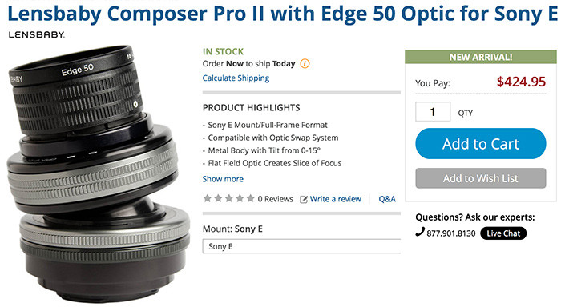This screenshot has height=307, width=561.
Task: Click the shipping info circle icon
Action: click(305, 63)
